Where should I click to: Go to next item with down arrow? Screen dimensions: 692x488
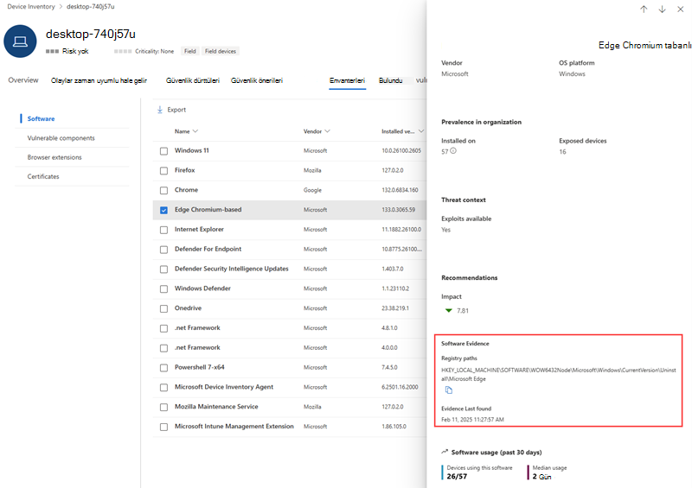click(x=662, y=10)
